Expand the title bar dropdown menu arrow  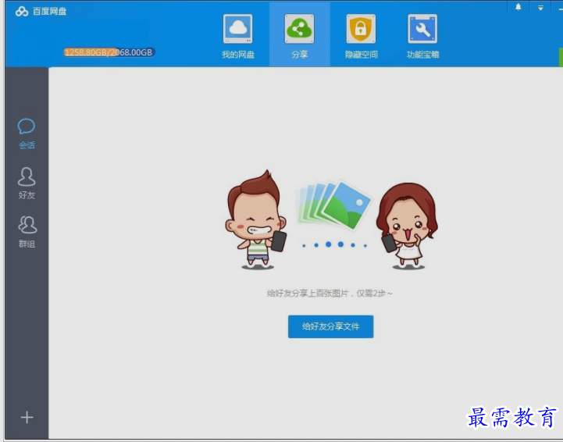[x=540, y=8]
